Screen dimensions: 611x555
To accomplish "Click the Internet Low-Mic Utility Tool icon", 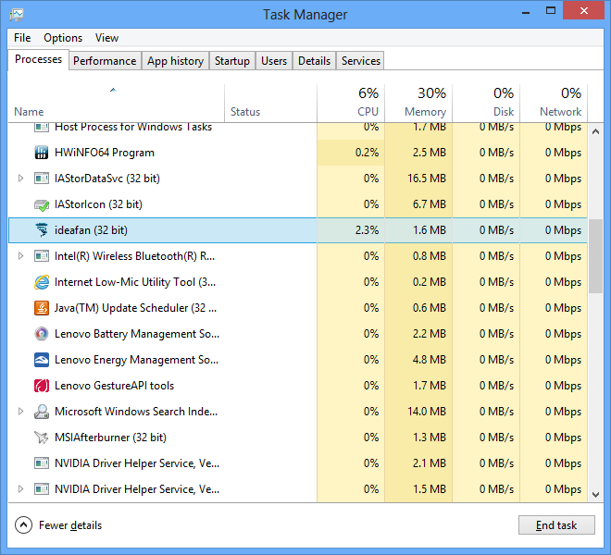I will [x=42, y=282].
